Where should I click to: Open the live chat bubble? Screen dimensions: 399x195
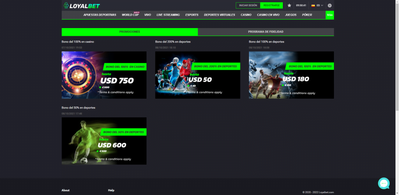click(x=384, y=183)
